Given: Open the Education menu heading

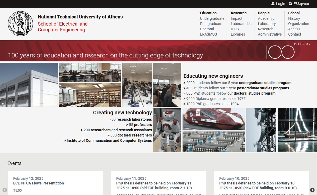Looking at the screenshot, I should (208, 13).
